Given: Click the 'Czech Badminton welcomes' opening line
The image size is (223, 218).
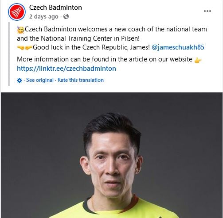Looking at the screenshot, I should click(116, 29).
